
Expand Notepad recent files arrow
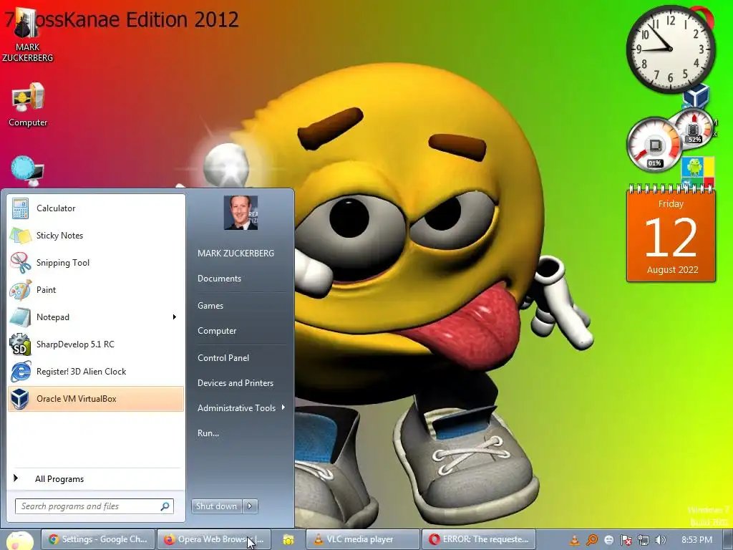175,317
